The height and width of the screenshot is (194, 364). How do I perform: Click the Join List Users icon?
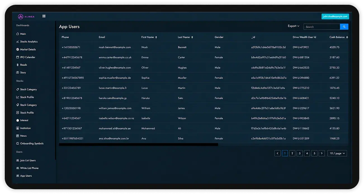coord(18,161)
